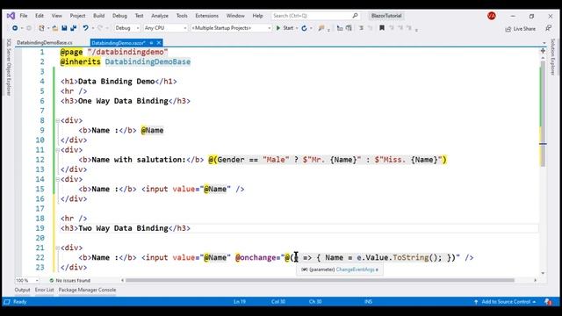Open the File menu
Image resolution: width=562 pixels, height=316 pixels.
24,16
